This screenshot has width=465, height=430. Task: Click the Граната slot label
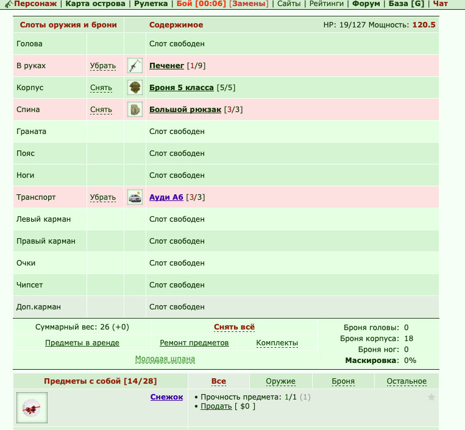[x=31, y=132]
